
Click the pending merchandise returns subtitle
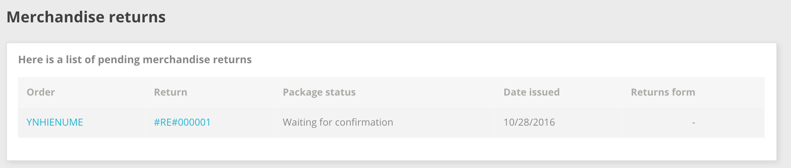(135, 60)
